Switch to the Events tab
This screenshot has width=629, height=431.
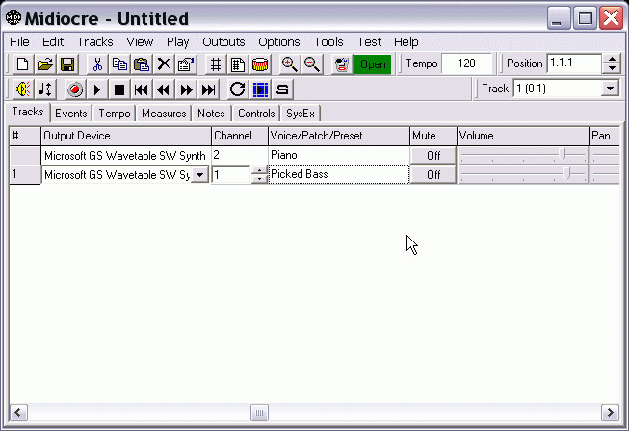71,114
